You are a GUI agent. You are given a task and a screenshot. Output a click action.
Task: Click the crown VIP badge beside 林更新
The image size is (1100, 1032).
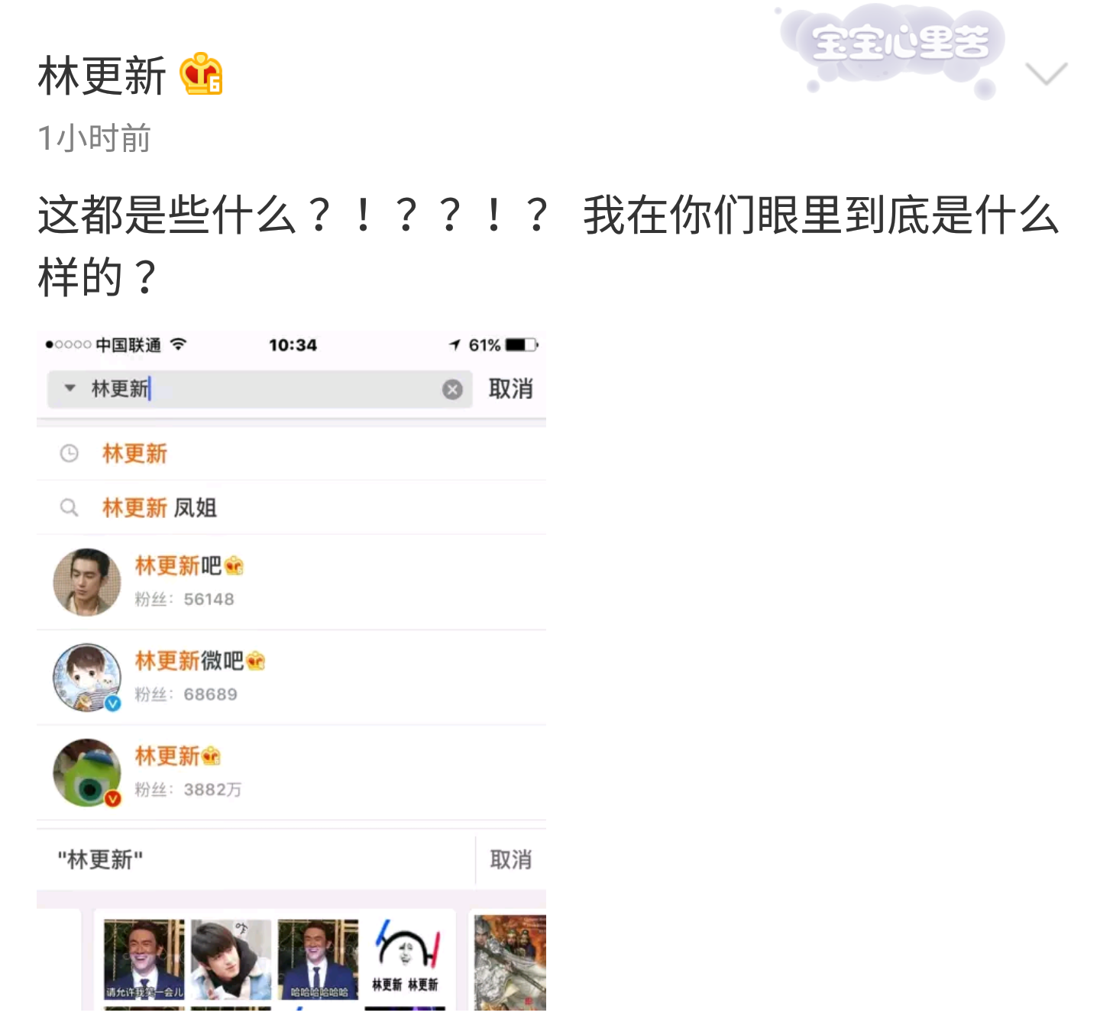pyautogui.click(x=201, y=74)
